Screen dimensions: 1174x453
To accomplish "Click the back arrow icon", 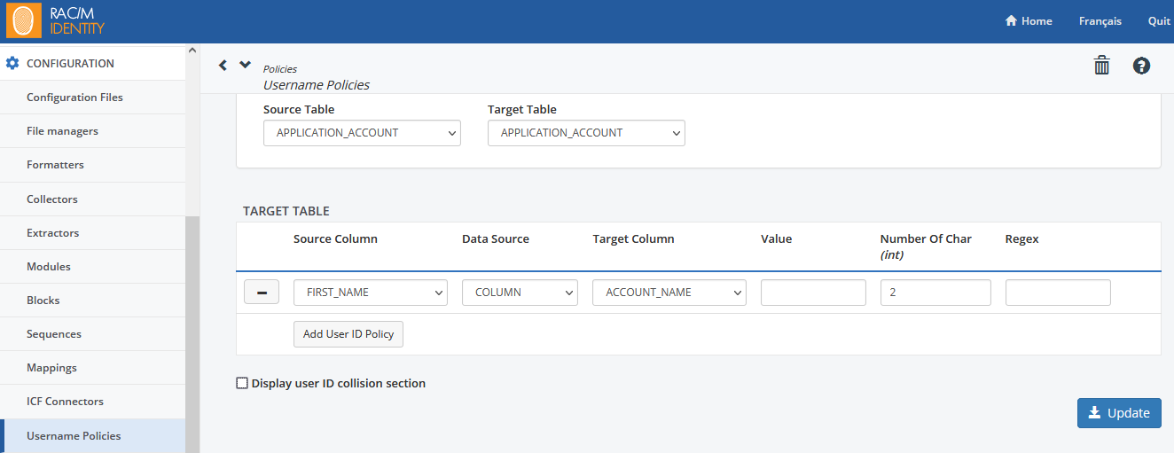I will 223,65.
